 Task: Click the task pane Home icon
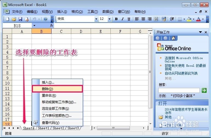click(173, 38)
